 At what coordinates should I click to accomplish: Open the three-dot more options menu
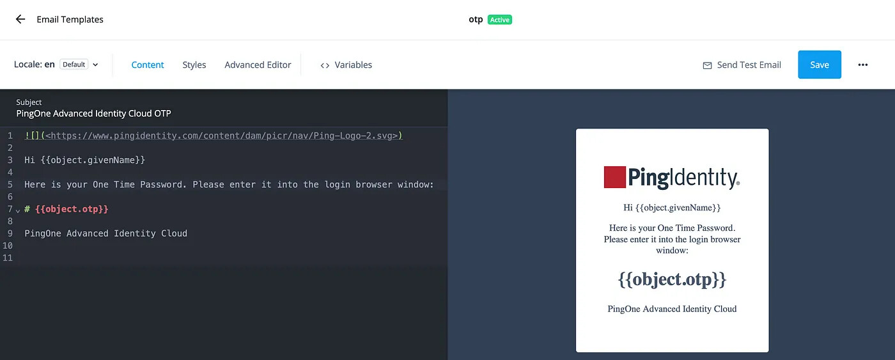point(863,65)
